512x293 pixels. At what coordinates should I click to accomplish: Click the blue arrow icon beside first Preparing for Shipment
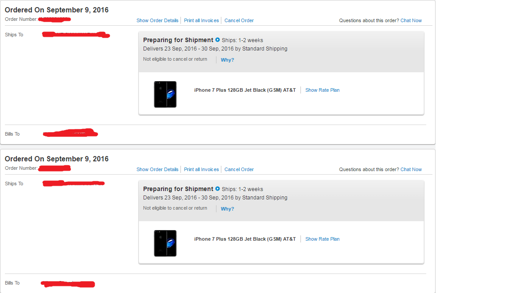coord(217,40)
